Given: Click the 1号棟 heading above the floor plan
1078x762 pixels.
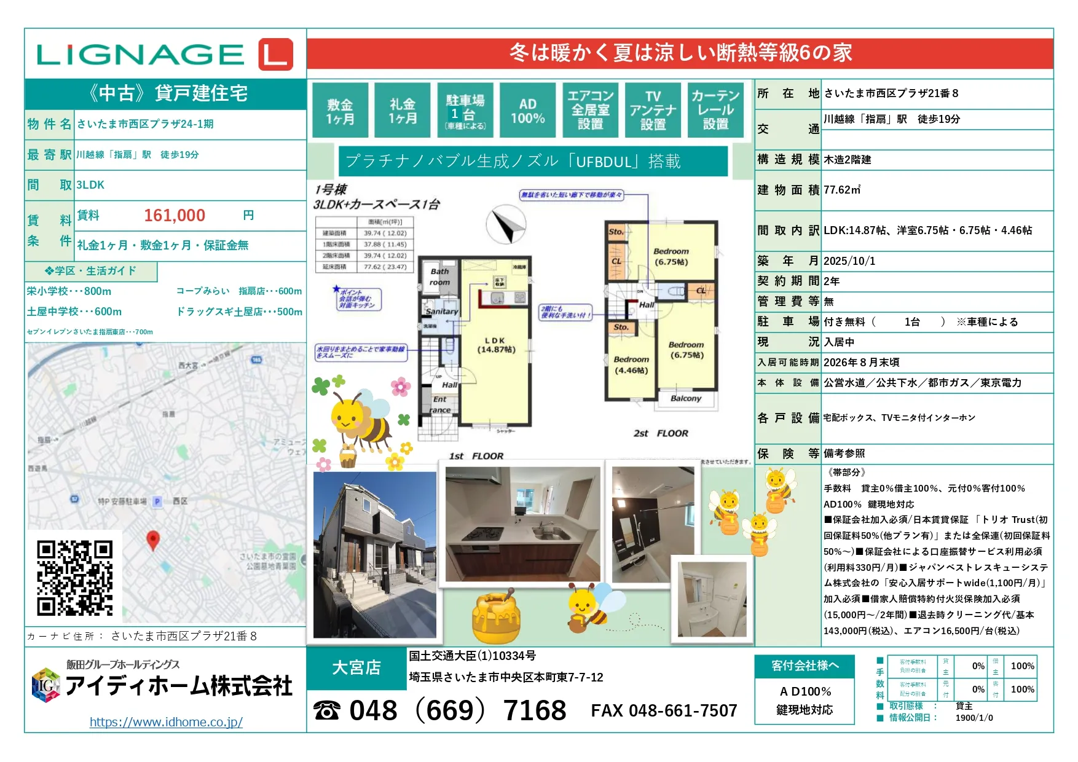Looking at the screenshot, I should coord(331,190).
